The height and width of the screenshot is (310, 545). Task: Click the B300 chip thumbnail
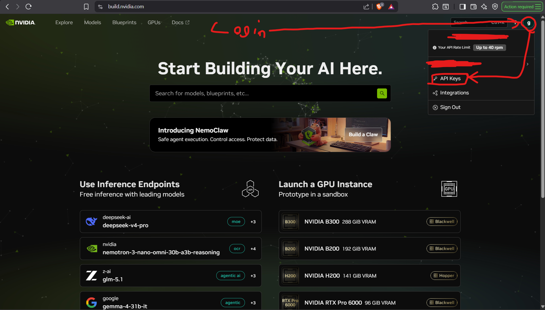290,222
